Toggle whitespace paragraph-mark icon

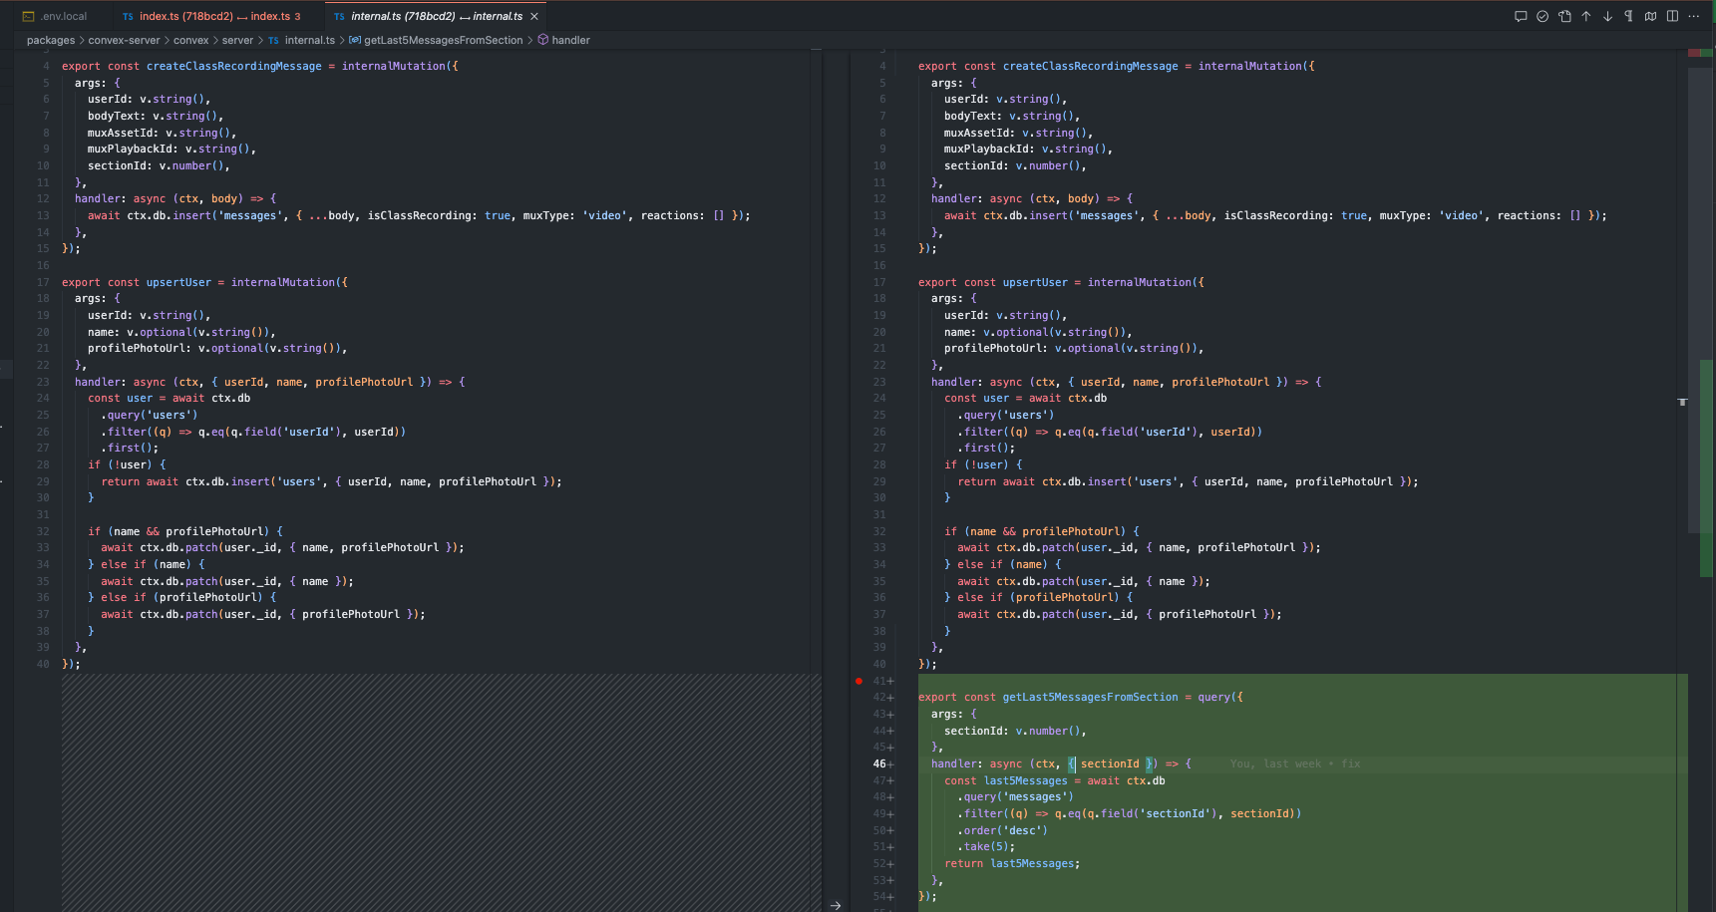[x=1628, y=16]
